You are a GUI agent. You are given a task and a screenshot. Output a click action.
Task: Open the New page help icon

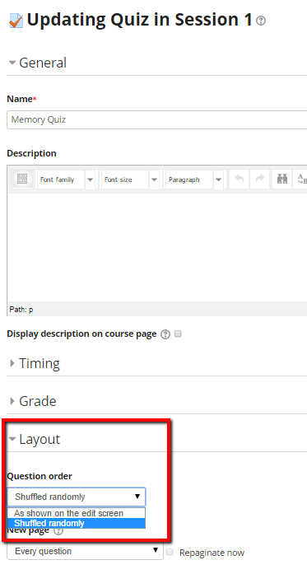point(58,530)
